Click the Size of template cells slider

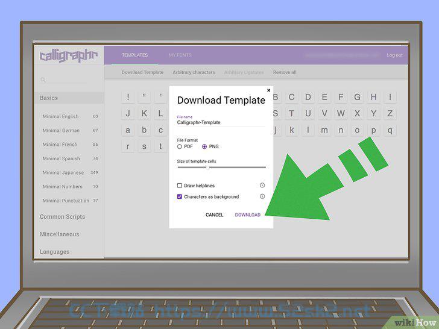point(221,168)
